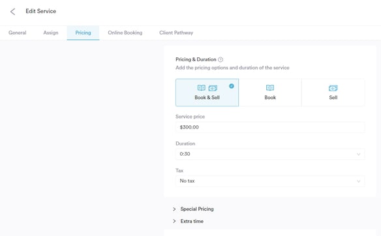Viewport: 381px width, 236px height.
Task: Open the Online Booking tab
Action: tap(125, 33)
